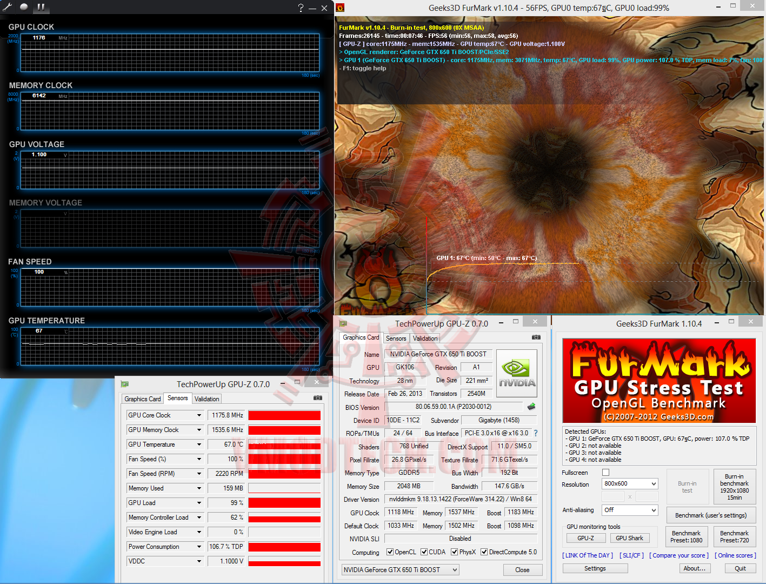Click the camera icon in the GPU-Z Graphics Card window
Image resolution: width=766 pixels, height=584 pixels.
pyautogui.click(x=536, y=337)
